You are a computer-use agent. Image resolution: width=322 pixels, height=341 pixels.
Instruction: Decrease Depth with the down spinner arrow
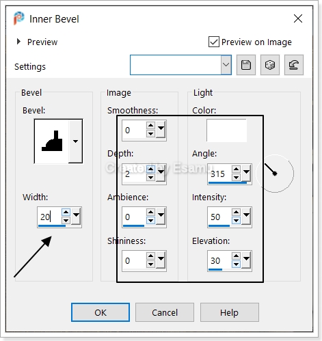point(150,177)
